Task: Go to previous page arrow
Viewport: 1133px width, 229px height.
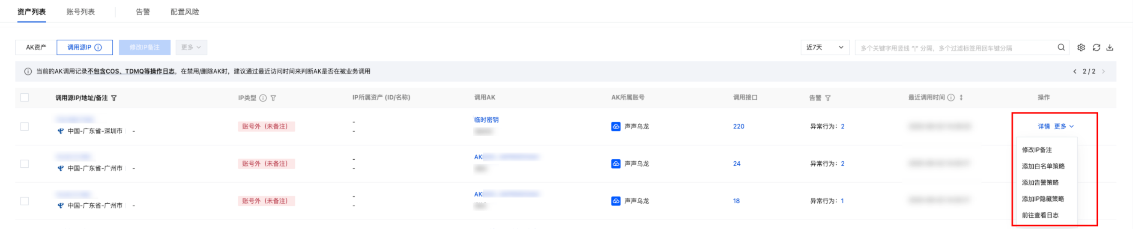Action: point(1074,71)
